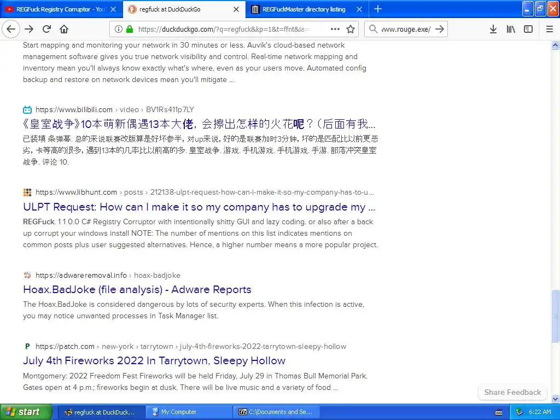
Task: Click the Auvik network mapping ad description
Action: [x=195, y=62]
